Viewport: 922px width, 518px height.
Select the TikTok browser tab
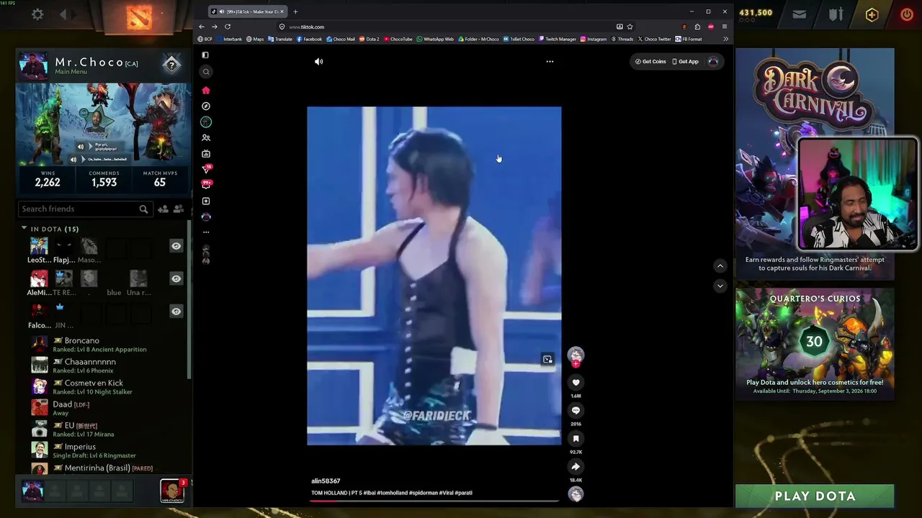[248, 12]
